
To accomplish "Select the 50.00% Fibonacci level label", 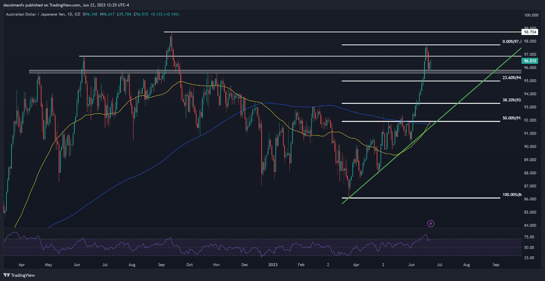I will click(512, 118).
